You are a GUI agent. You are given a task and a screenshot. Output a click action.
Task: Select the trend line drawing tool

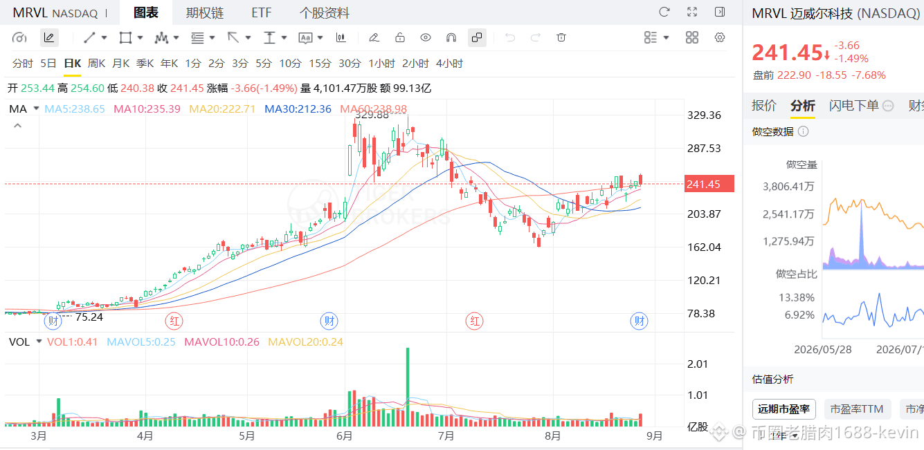90,37
